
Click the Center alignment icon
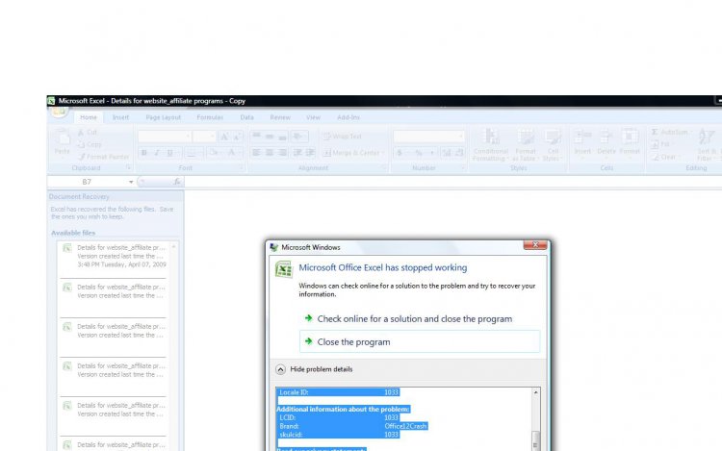(270, 153)
